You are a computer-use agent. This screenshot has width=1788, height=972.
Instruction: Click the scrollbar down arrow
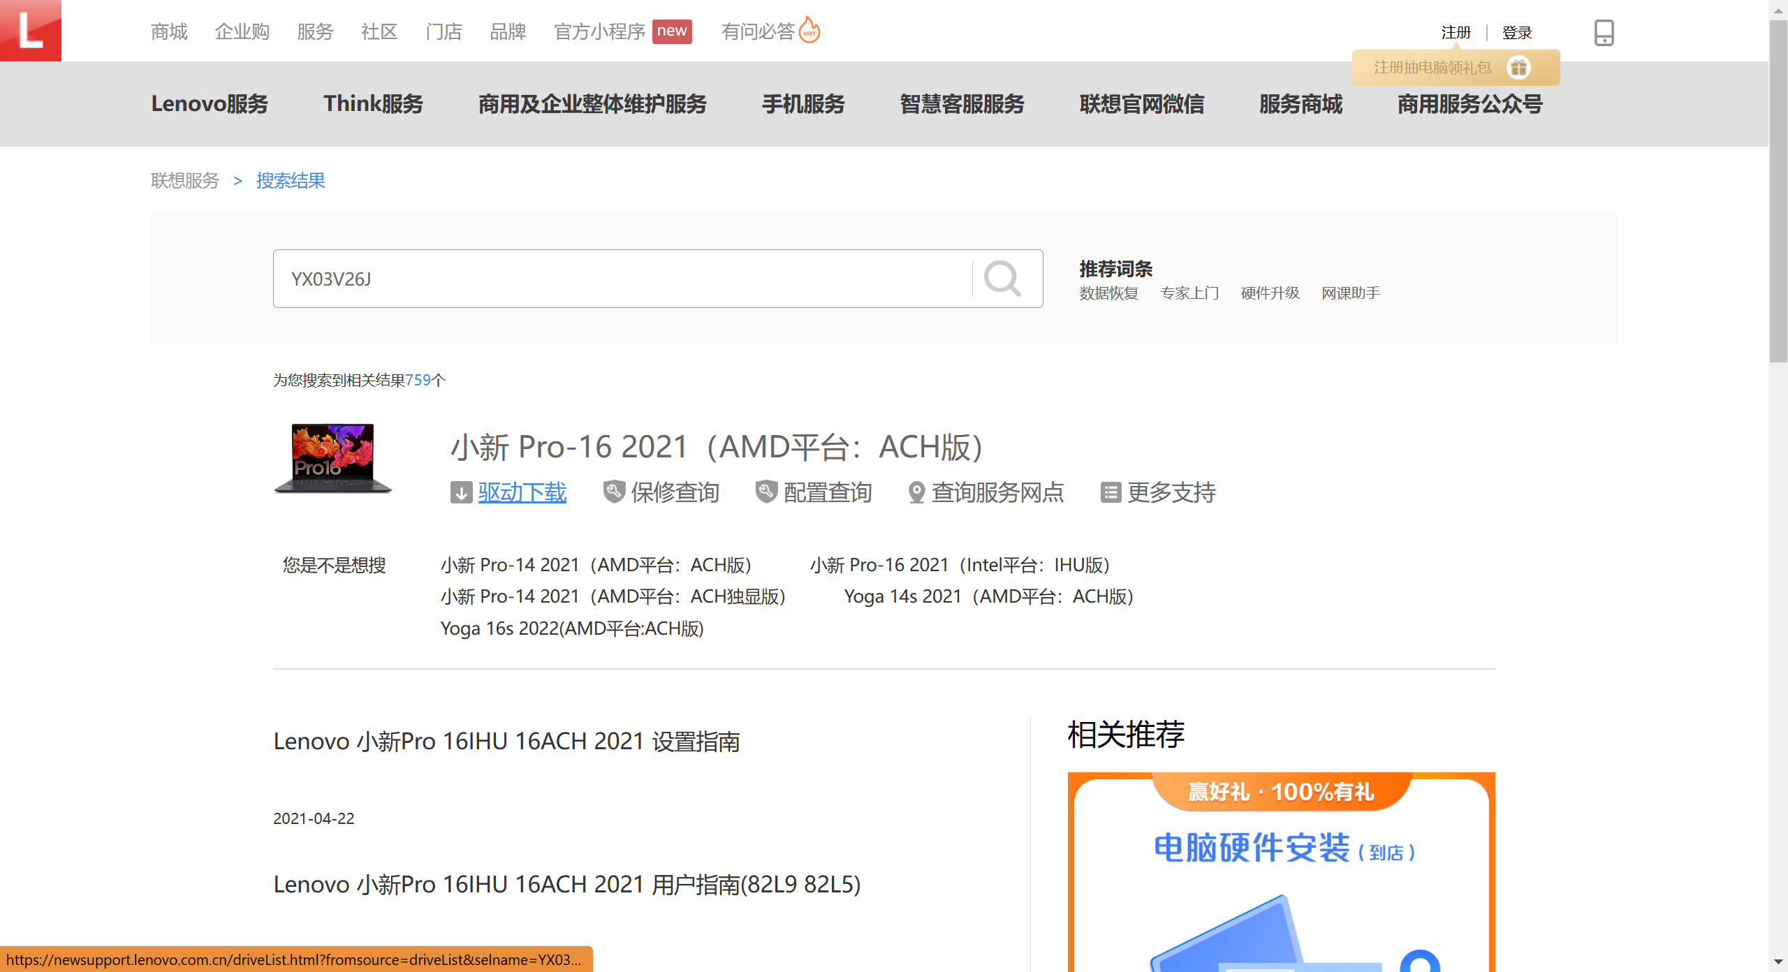pyautogui.click(x=1778, y=963)
